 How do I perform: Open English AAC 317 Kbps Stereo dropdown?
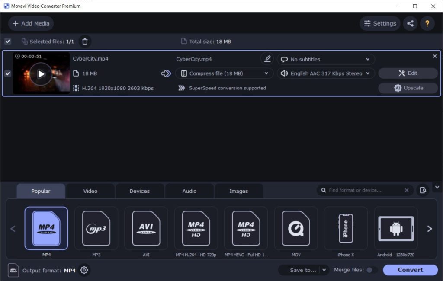tap(326, 73)
